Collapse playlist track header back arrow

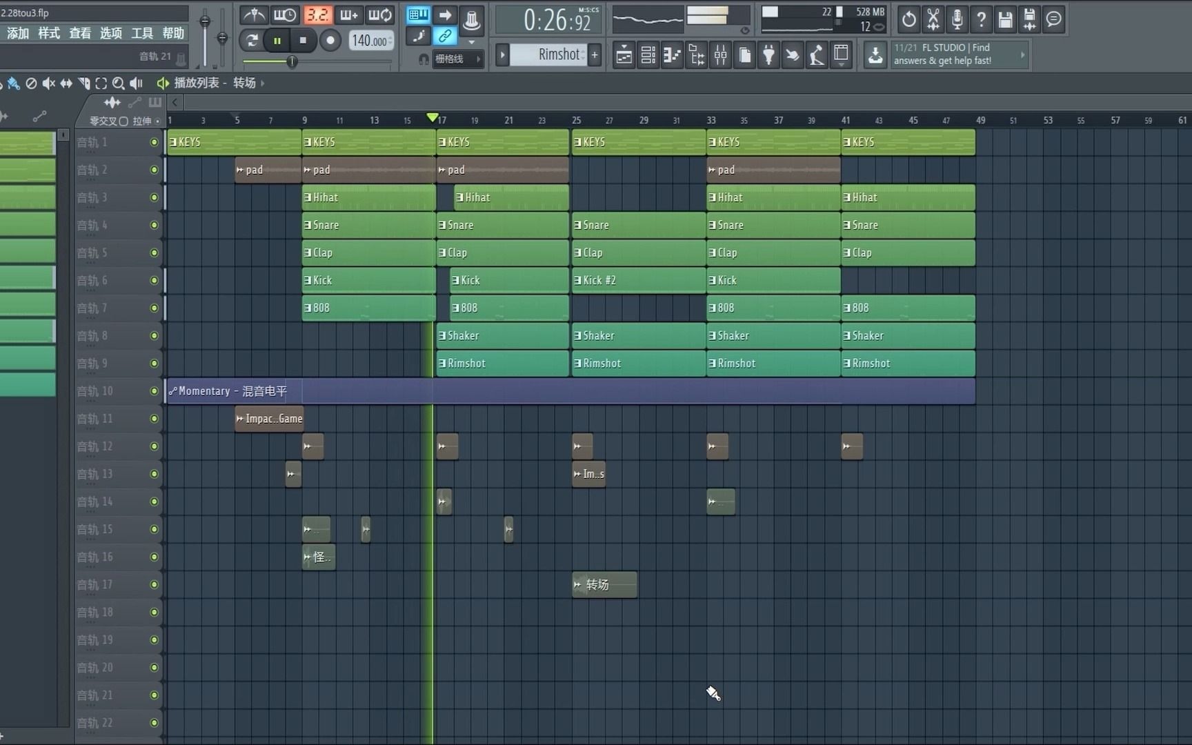175,102
